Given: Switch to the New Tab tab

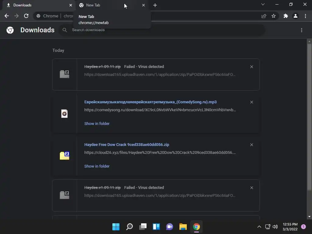Looking at the screenshot, I should click(x=112, y=5).
